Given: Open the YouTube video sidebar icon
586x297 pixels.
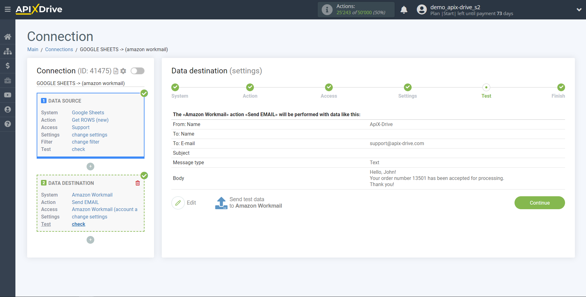Looking at the screenshot, I should coord(8,95).
